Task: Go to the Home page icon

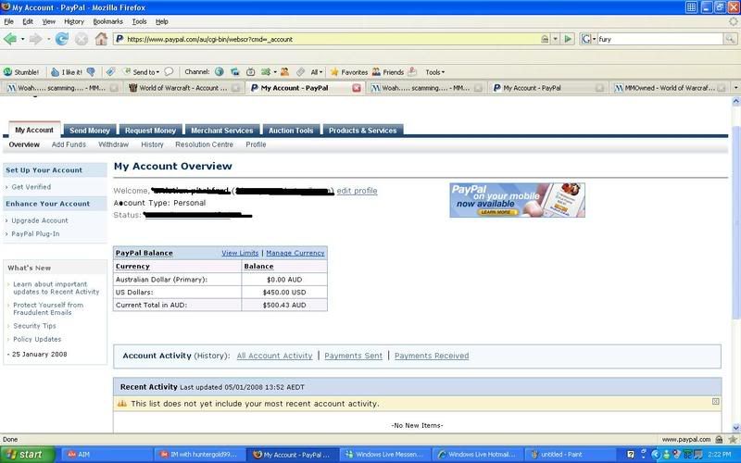Action: pyautogui.click(x=101, y=39)
